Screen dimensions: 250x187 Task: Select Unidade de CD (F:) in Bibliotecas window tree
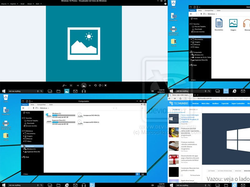[x=202, y=57]
